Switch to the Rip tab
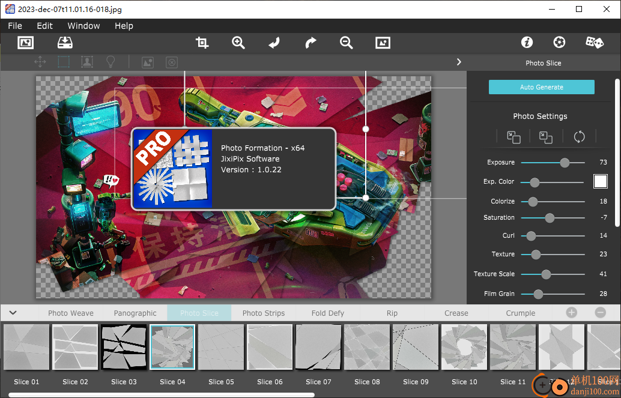The image size is (621, 398). (392, 313)
